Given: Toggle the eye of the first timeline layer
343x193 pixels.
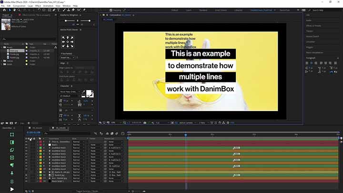Looking at the screenshot, I should tap(26, 142).
